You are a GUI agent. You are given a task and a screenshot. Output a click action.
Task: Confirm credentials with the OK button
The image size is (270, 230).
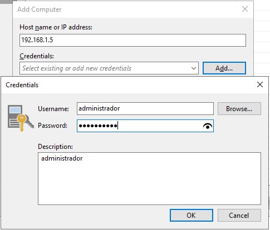coord(192,216)
